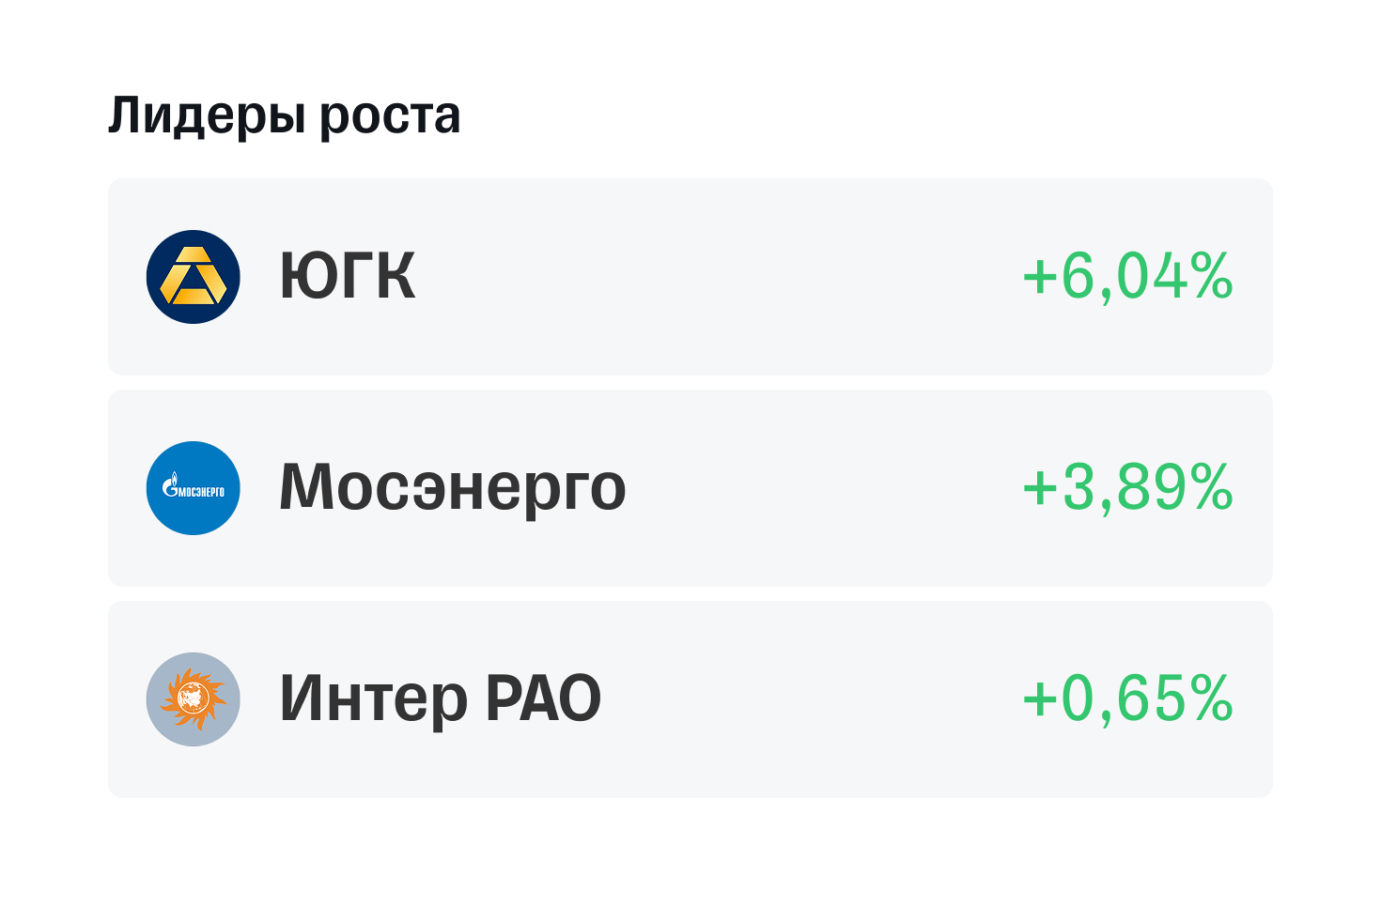Open the ЮГК stock name
1381x920 pixels.
[348, 277]
